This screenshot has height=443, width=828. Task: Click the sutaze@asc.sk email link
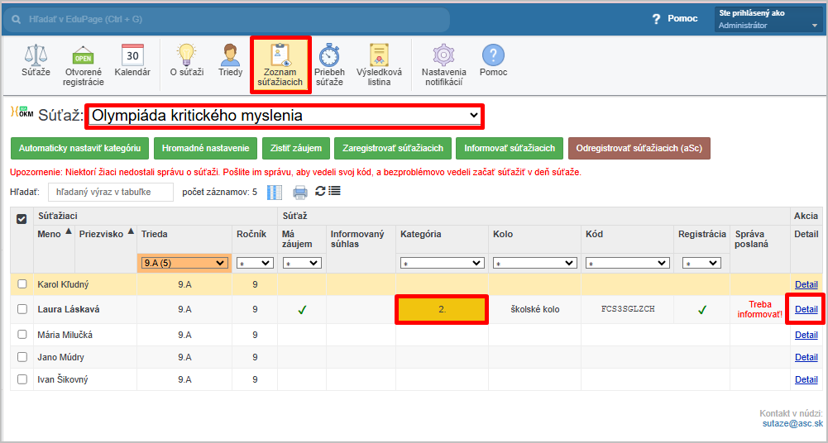[792, 423]
